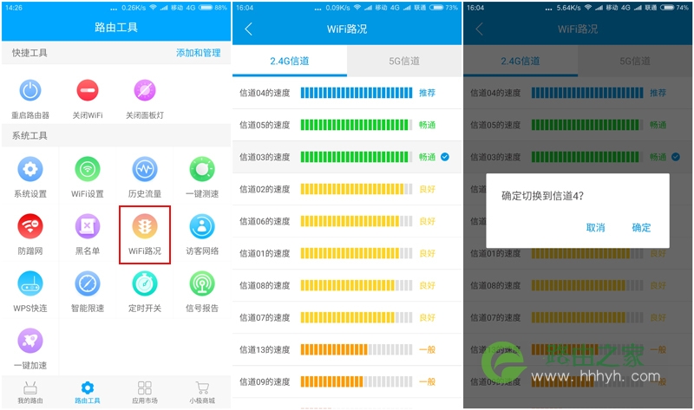Open WiFi路况 traffic light icon
The height and width of the screenshot is (410, 694).
click(x=145, y=226)
